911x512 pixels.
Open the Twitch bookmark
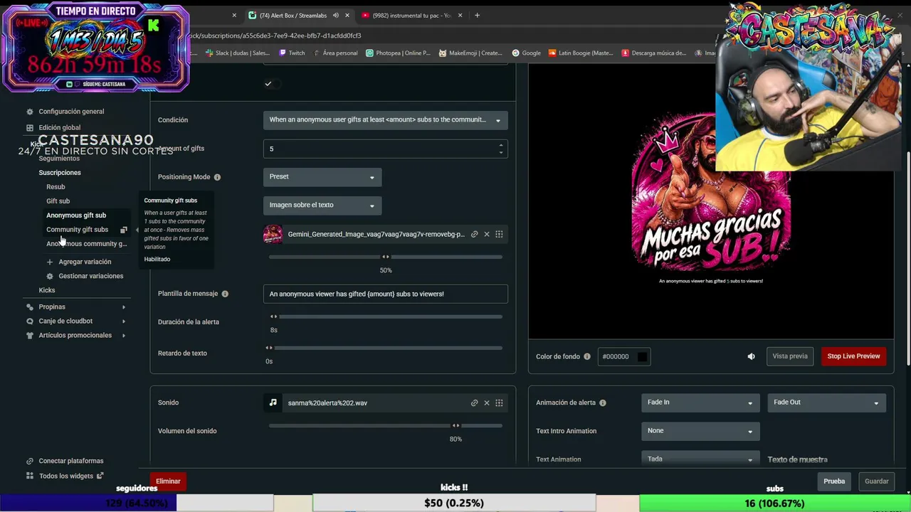[292, 53]
